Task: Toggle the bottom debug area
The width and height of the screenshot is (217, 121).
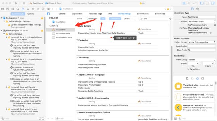Action: pos(207,3)
